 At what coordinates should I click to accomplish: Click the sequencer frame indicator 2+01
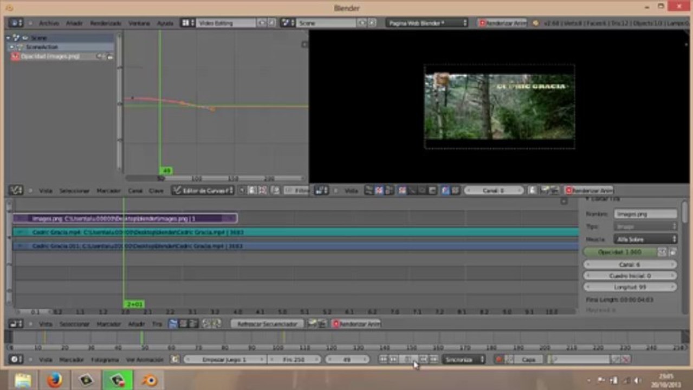click(134, 304)
